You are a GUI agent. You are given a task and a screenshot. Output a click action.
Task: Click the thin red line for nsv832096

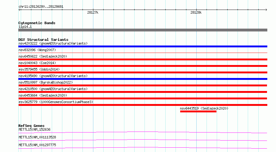pyautogui.click(x=143, y=53)
